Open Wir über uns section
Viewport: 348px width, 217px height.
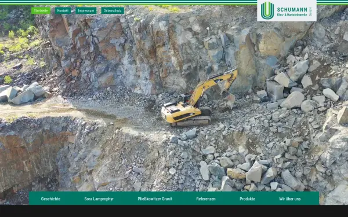coord(290,199)
